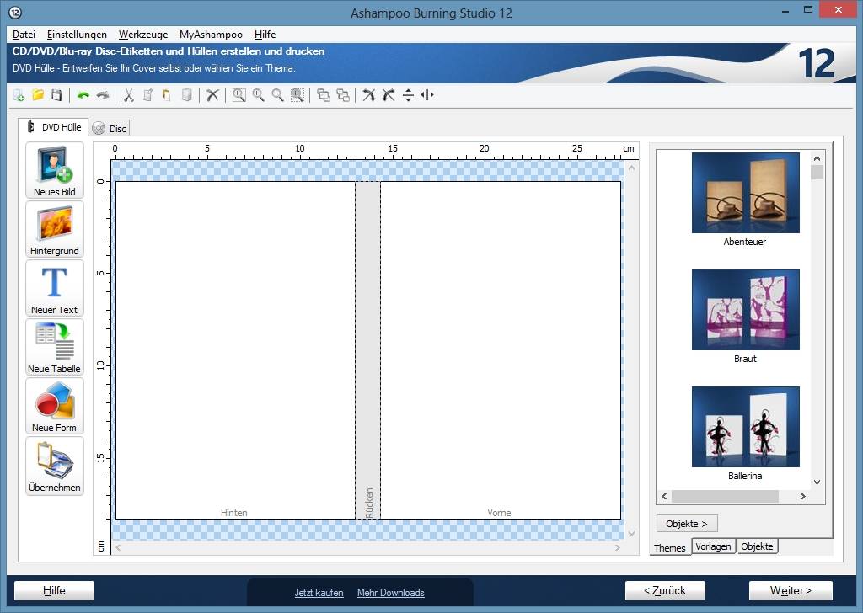The height and width of the screenshot is (613, 863).
Task: Open the Werkzeuge menu
Action: pyautogui.click(x=143, y=34)
